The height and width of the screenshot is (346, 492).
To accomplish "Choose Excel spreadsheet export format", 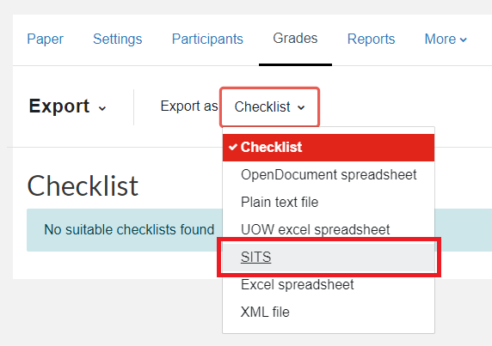I will pyautogui.click(x=329, y=285).
